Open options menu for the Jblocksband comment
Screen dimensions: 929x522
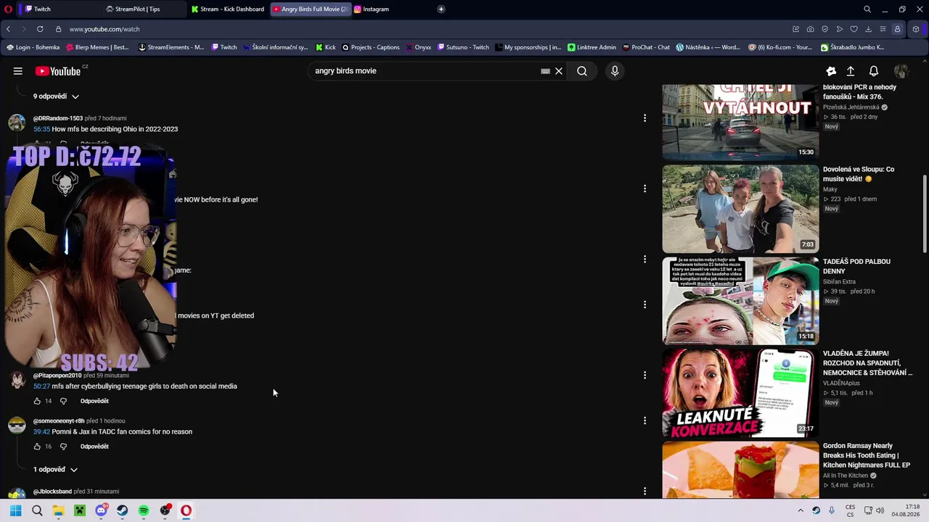point(644,492)
